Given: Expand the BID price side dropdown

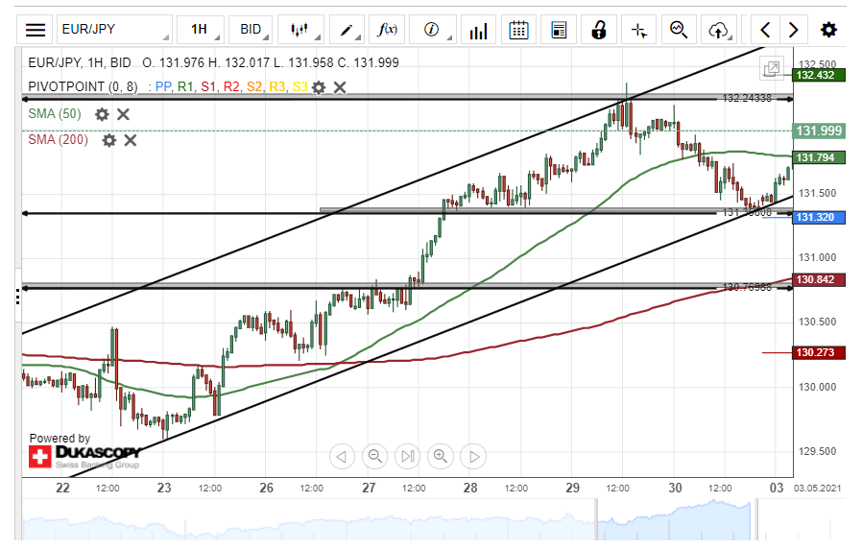Looking at the screenshot, I should pyautogui.click(x=251, y=30).
